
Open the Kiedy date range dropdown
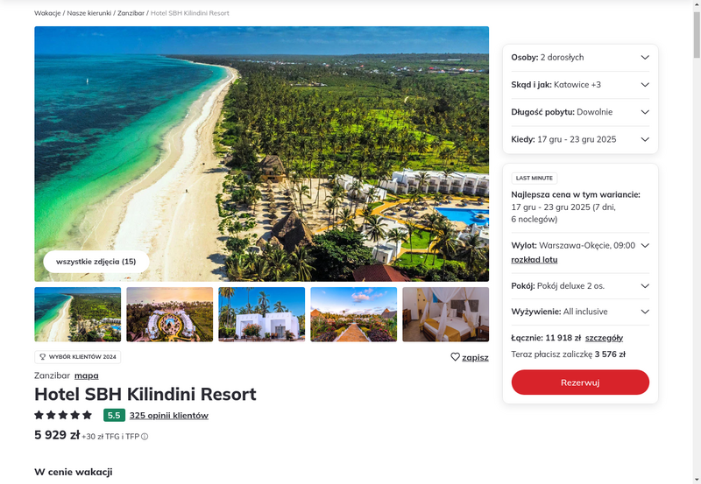tap(580, 139)
